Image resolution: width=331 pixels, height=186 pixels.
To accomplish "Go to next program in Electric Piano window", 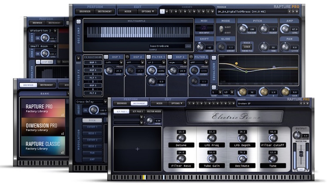I will 304,103.
